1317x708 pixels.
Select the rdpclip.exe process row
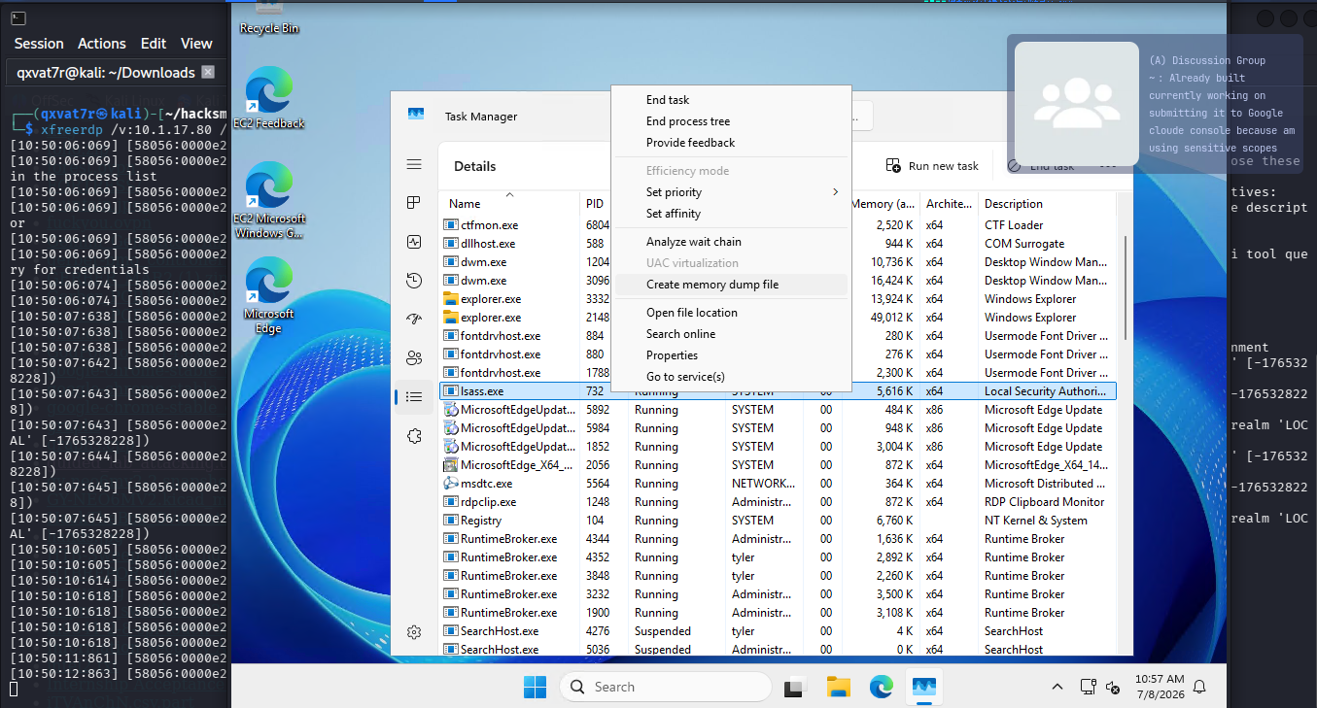tap(779, 502)
